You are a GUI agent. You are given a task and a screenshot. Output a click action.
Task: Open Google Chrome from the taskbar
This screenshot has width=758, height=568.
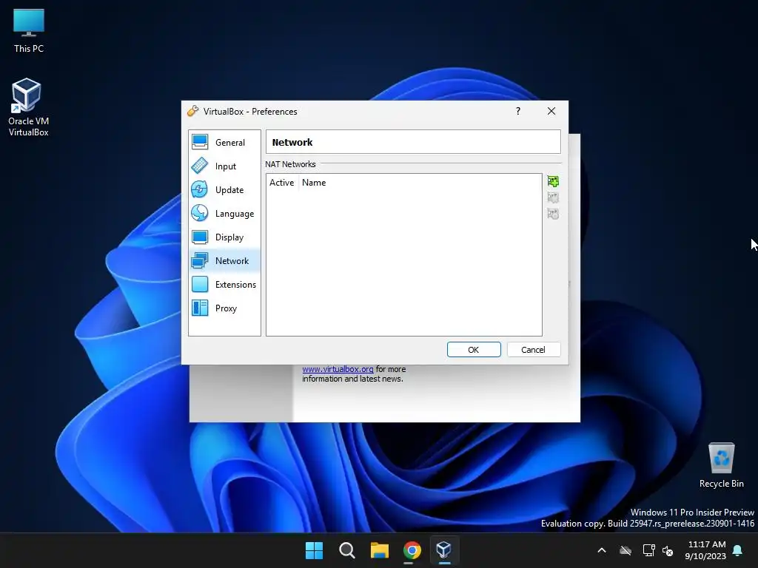click(412, 550)
